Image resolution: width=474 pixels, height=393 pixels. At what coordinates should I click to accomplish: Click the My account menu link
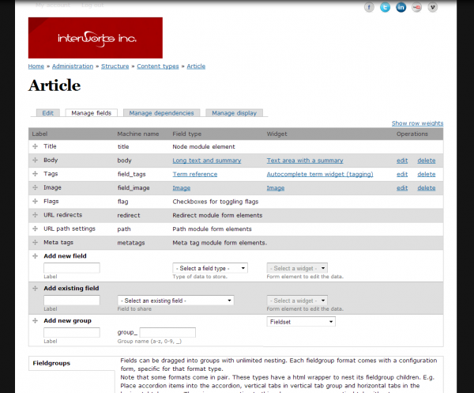pyautogui.click(x=53, y=5)
